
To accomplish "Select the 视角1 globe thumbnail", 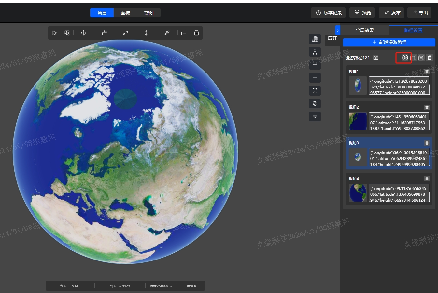I will pyautogui.click(x=358, y=86).
